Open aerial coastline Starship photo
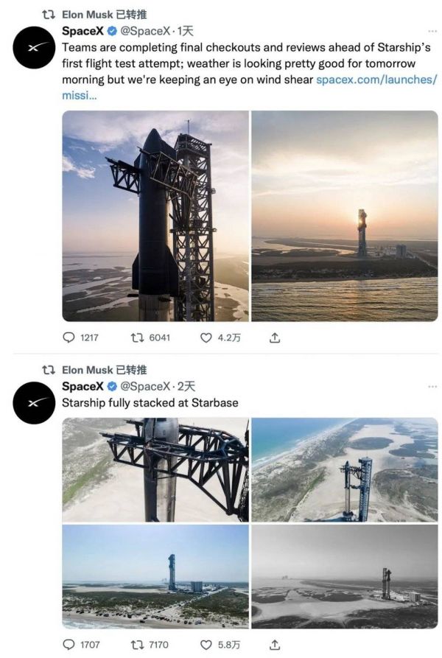Viewport: 442px width, 658px height. [344, 469]
